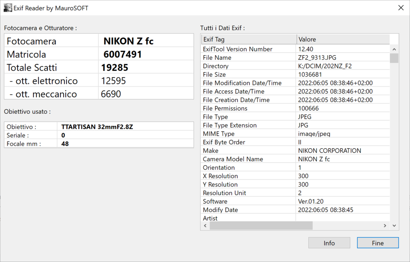This screenshot has height=262, width=410.
Task: Select the Orientation tag row
Action: [296, 167]
